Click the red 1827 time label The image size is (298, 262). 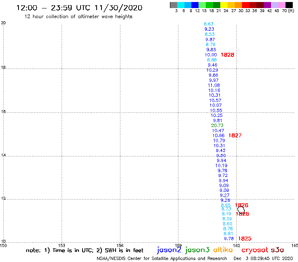(x=235, y=135)
